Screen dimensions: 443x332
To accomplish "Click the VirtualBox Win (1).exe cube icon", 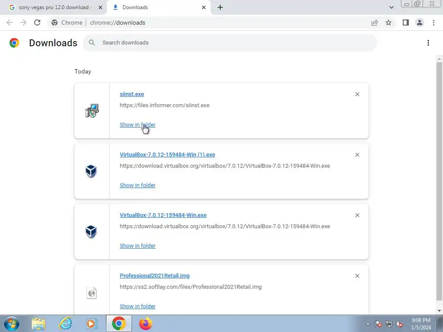I will point(91,171).
